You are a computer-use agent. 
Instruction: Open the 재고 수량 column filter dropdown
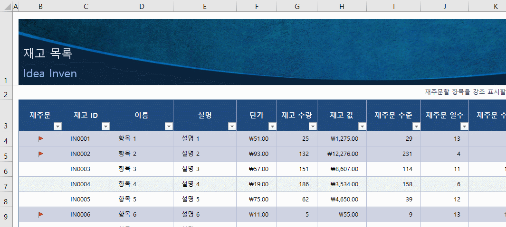click(x=313, y=127)
